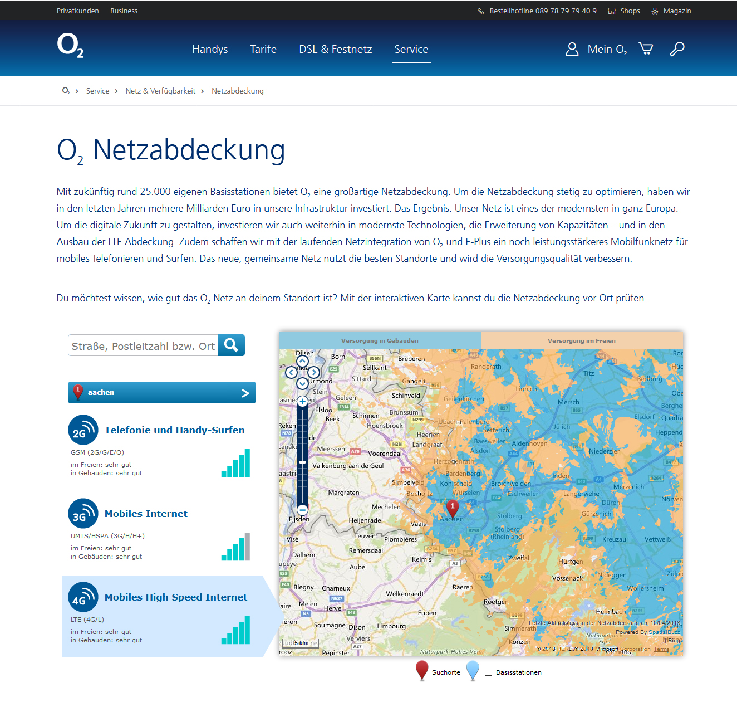Open the Service menu
The width and height of the screenshot is (737, 702).
pos(411,49)
